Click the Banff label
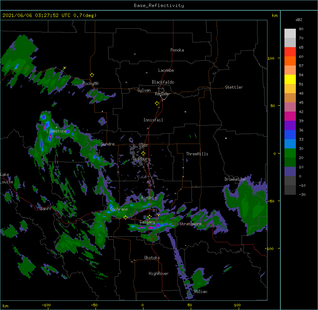 46,209
